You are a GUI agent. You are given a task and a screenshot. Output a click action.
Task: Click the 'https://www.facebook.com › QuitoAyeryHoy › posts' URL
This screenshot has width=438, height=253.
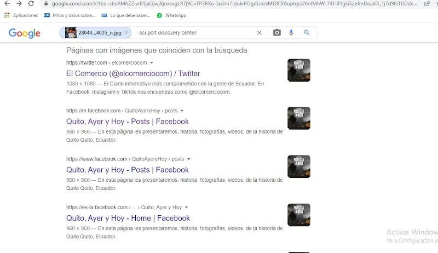(125, 159)
